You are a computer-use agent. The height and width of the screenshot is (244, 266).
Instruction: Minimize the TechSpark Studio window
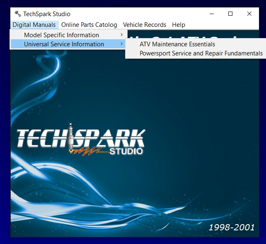pos(211,14)
